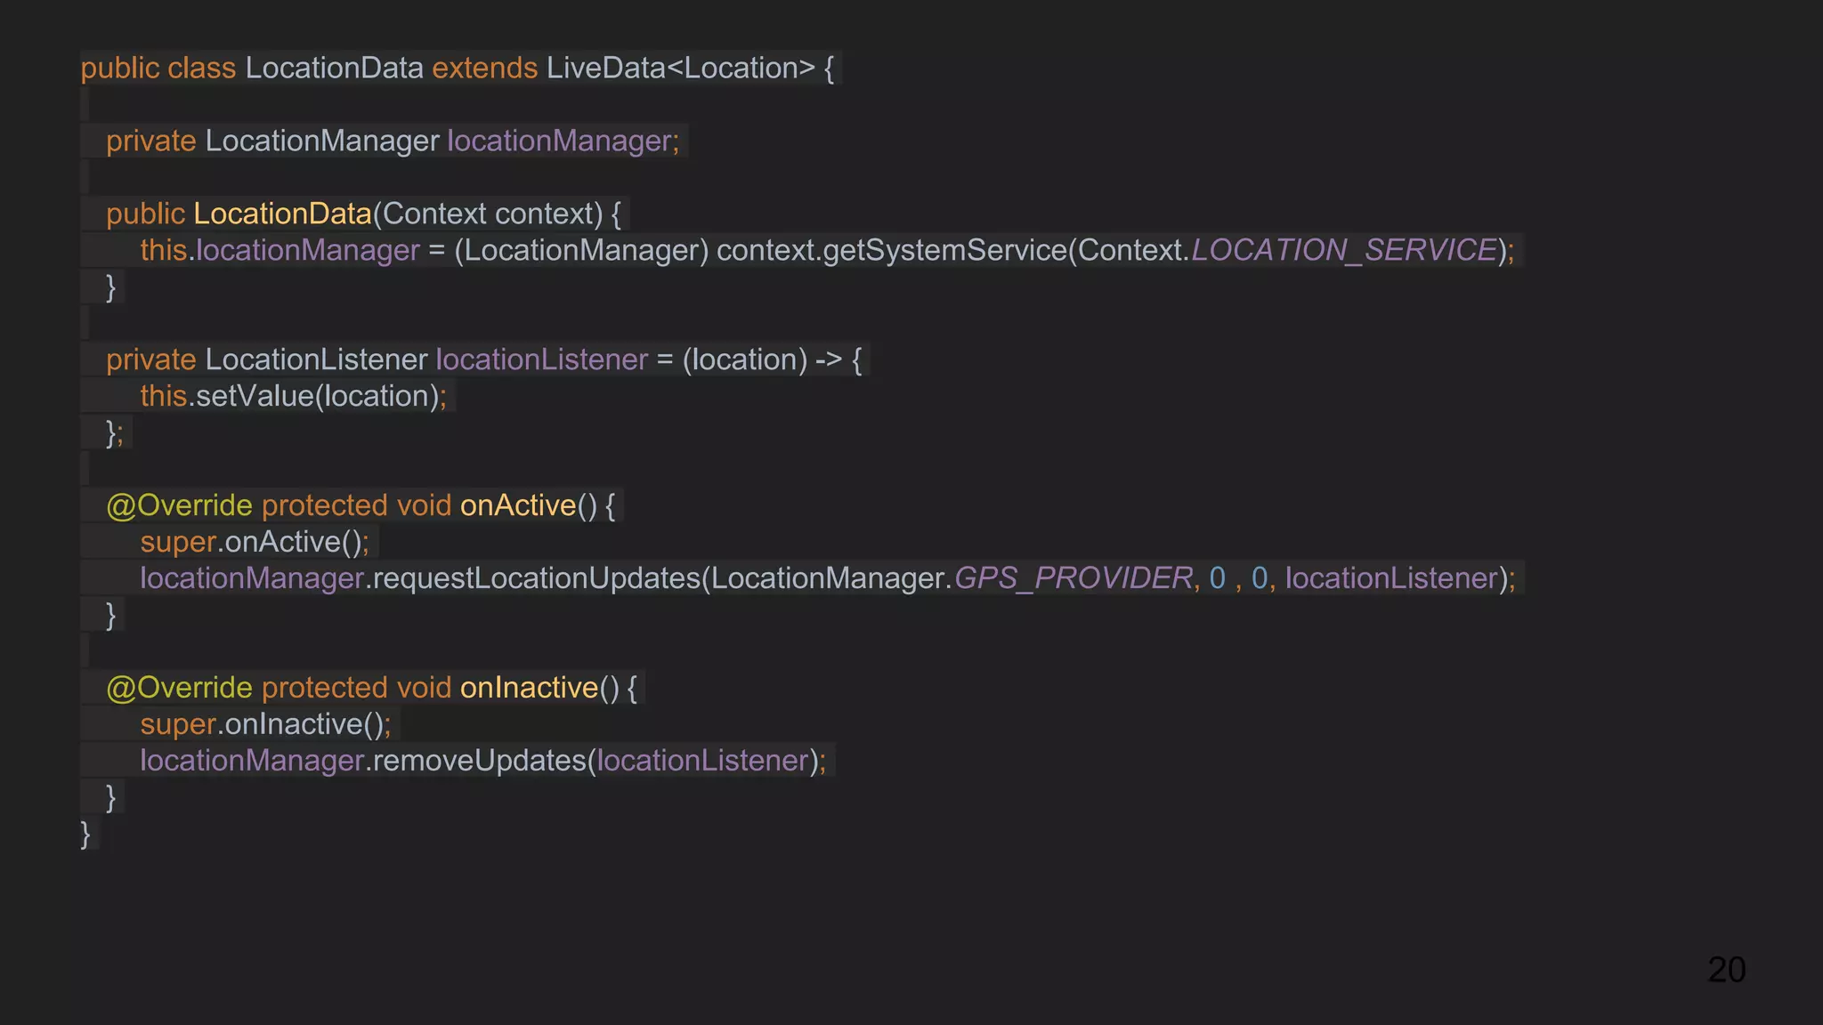Select the 'super.onActive();' line
Viewport: 1823px width, 1025px height.
pyautogui.click(x=255, y=543)
